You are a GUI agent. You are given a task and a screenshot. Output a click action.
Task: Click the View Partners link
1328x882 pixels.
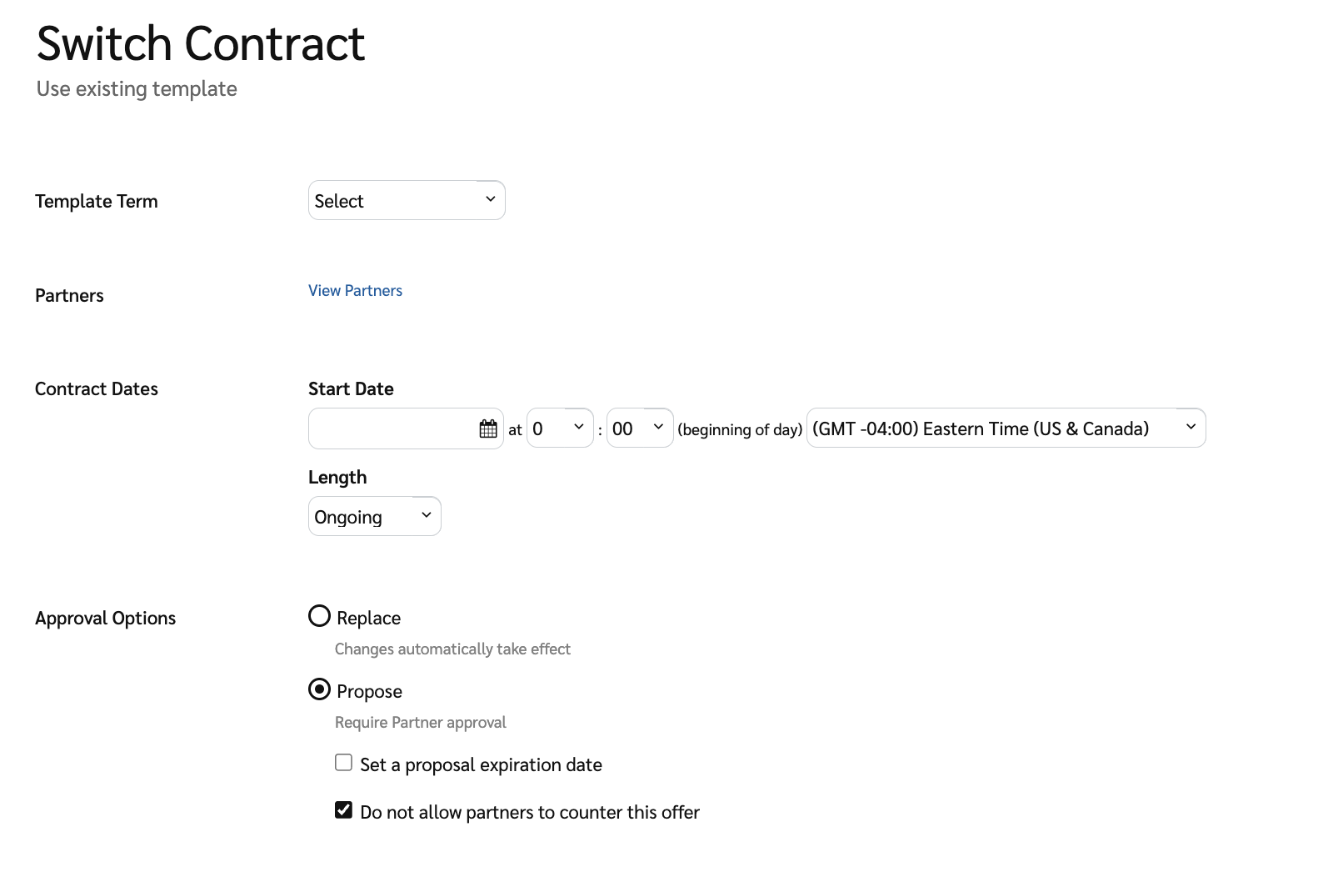point(355,290)
